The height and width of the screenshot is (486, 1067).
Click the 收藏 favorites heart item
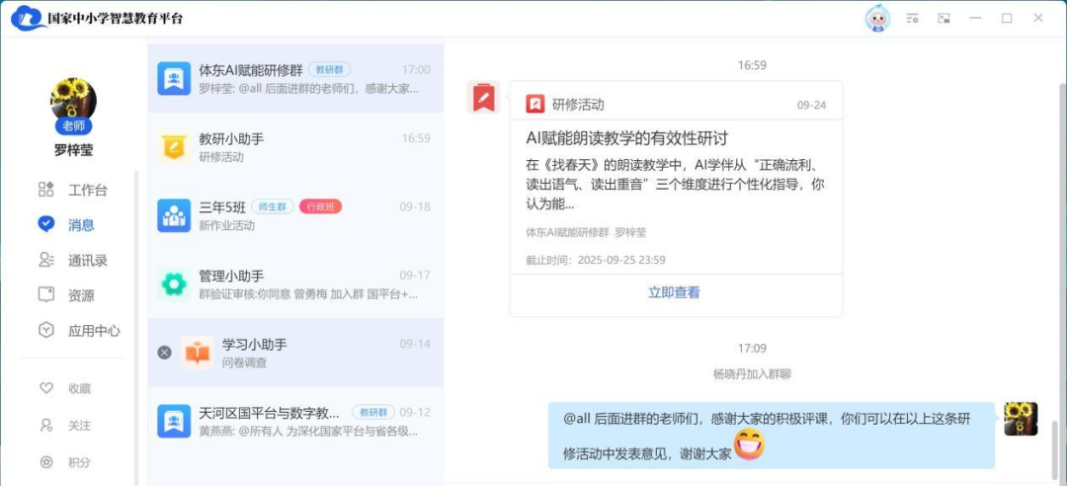click(x=79, y=389)
